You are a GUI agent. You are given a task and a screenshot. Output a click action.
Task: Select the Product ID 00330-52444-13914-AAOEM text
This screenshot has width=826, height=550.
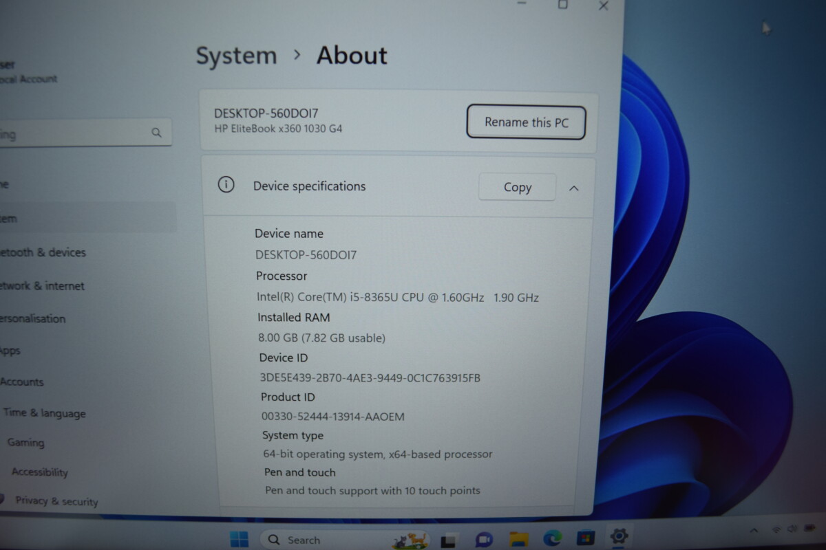333,417
